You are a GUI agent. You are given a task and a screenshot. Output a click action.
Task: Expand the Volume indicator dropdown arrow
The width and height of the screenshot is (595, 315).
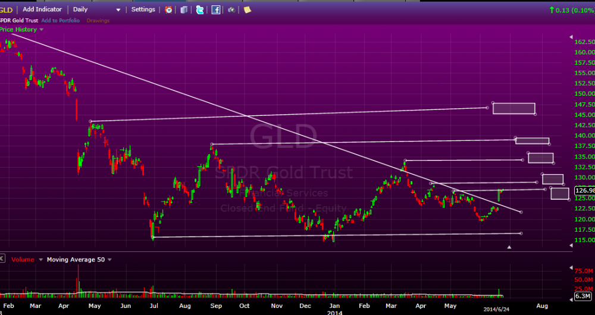pyautogui.click(x=40, y=260)
